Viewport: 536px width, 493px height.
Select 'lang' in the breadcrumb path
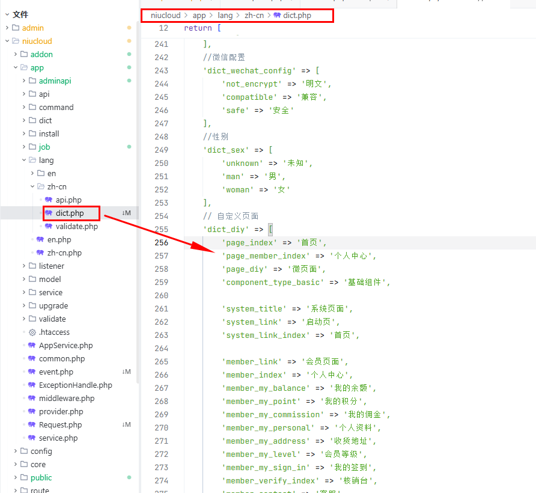coord(225,16)
